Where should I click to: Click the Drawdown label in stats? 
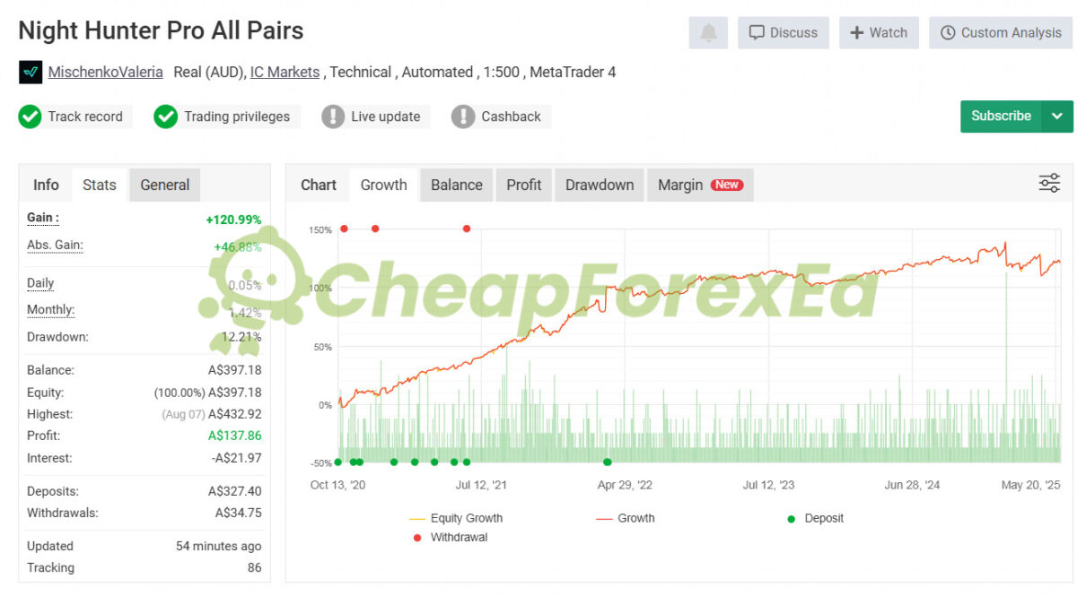(x=57, y=337)
